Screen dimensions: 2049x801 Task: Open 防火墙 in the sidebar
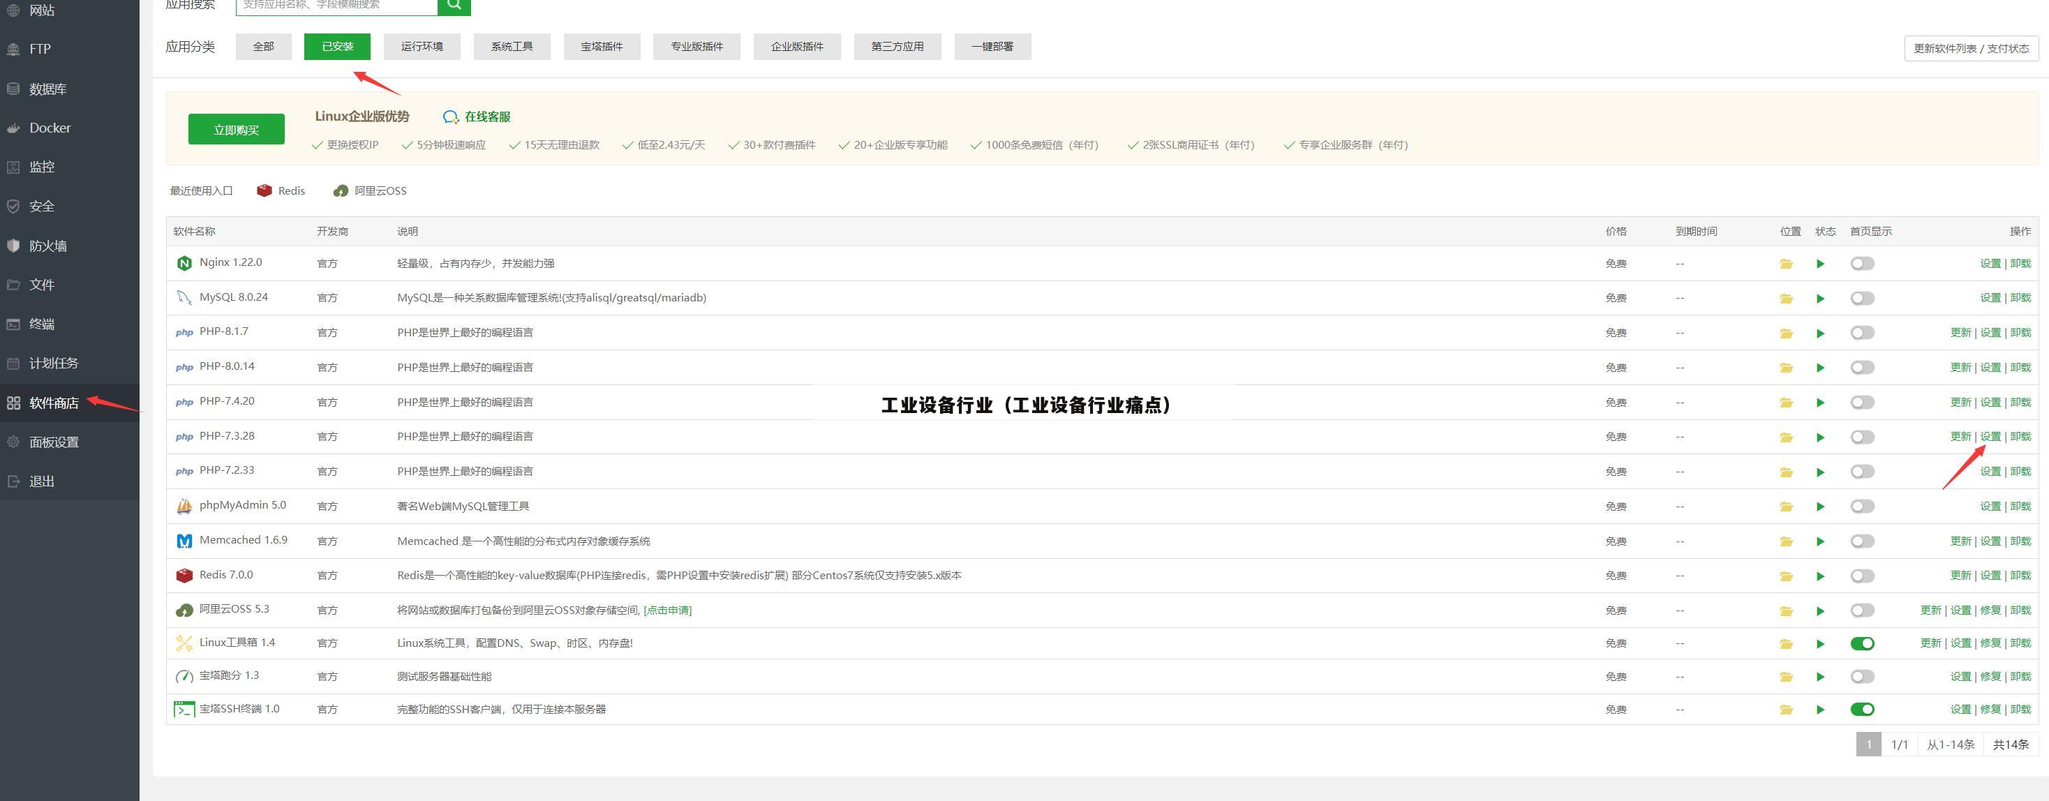pos(47,246)
